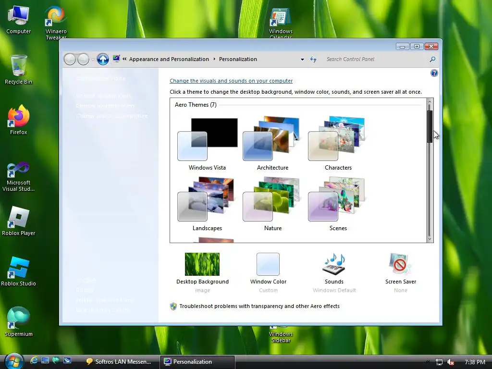Image resolution: width=492 pixels, height=369 pixels.
Task: Apply the Architecture theme
Action: 272,144
